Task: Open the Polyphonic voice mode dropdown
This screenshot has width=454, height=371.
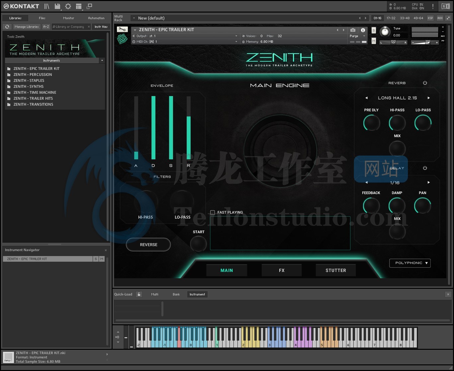Action: point(410,263)
